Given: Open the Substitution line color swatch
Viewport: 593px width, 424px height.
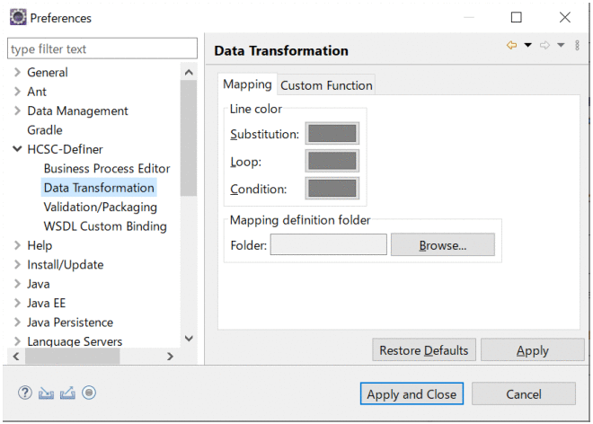Looking at the screenshot, I should point(332,134).
